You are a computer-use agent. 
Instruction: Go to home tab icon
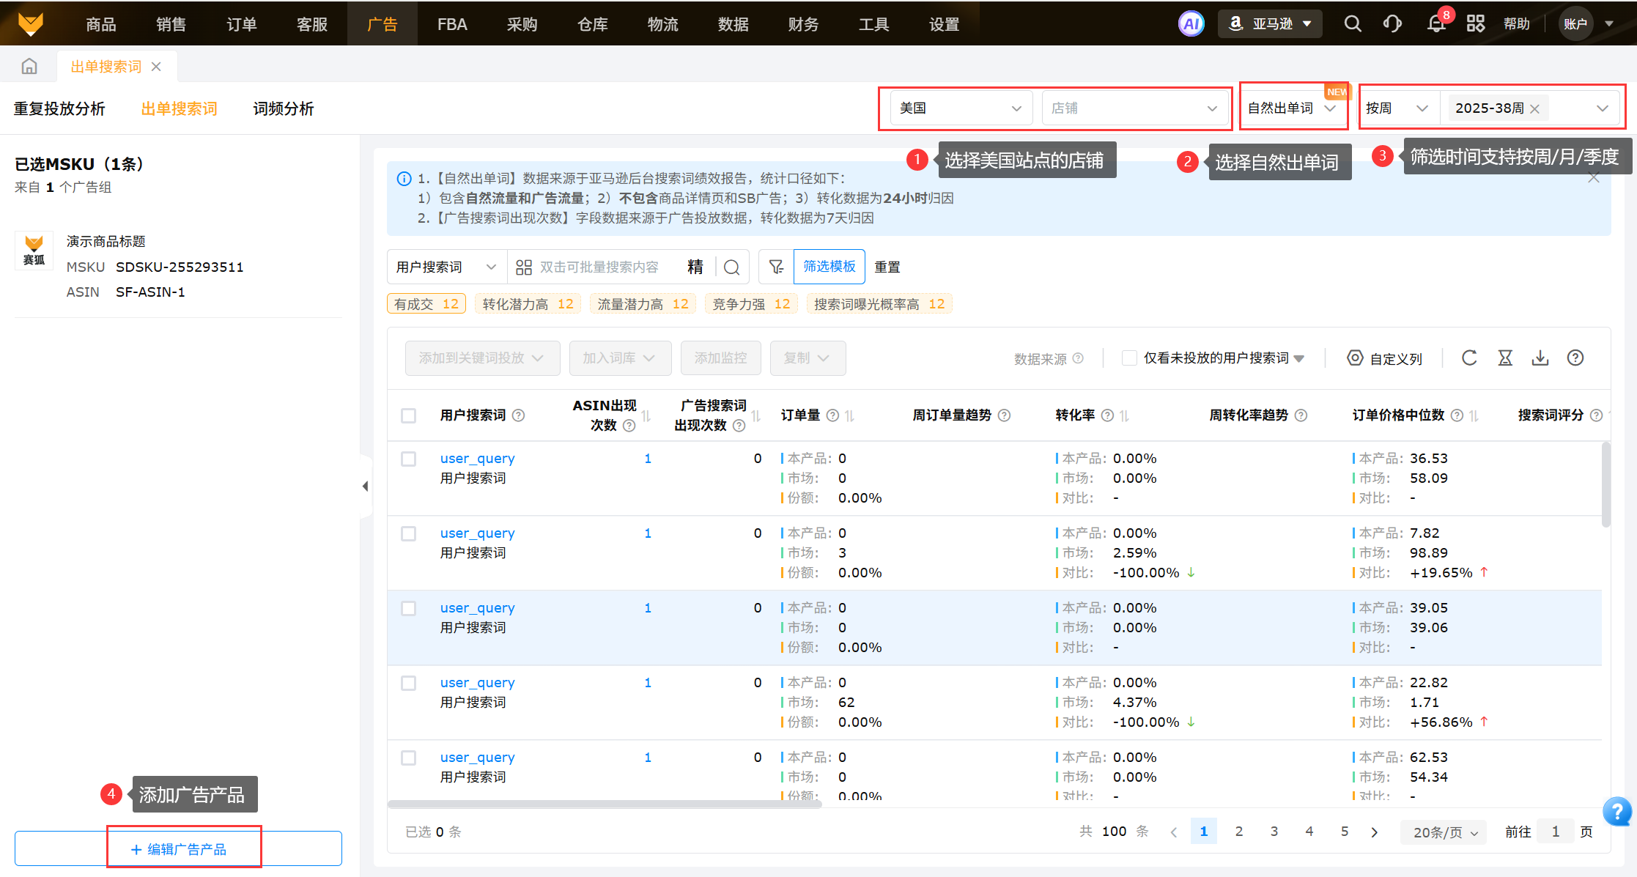[x=29, y=67]
